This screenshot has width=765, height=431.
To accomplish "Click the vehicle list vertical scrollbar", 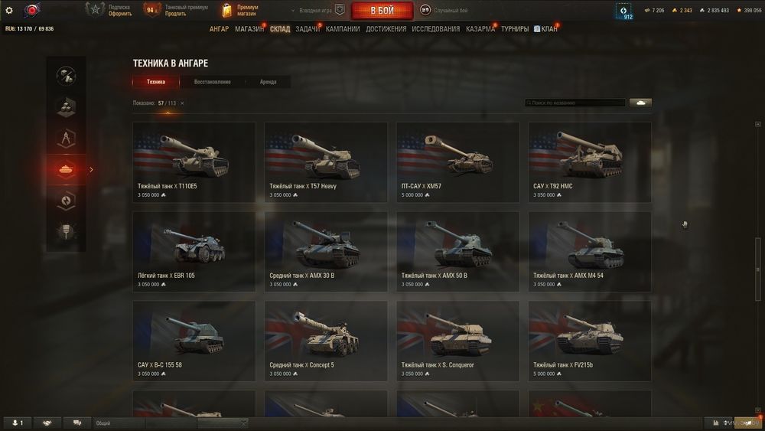I will point(757,267).
